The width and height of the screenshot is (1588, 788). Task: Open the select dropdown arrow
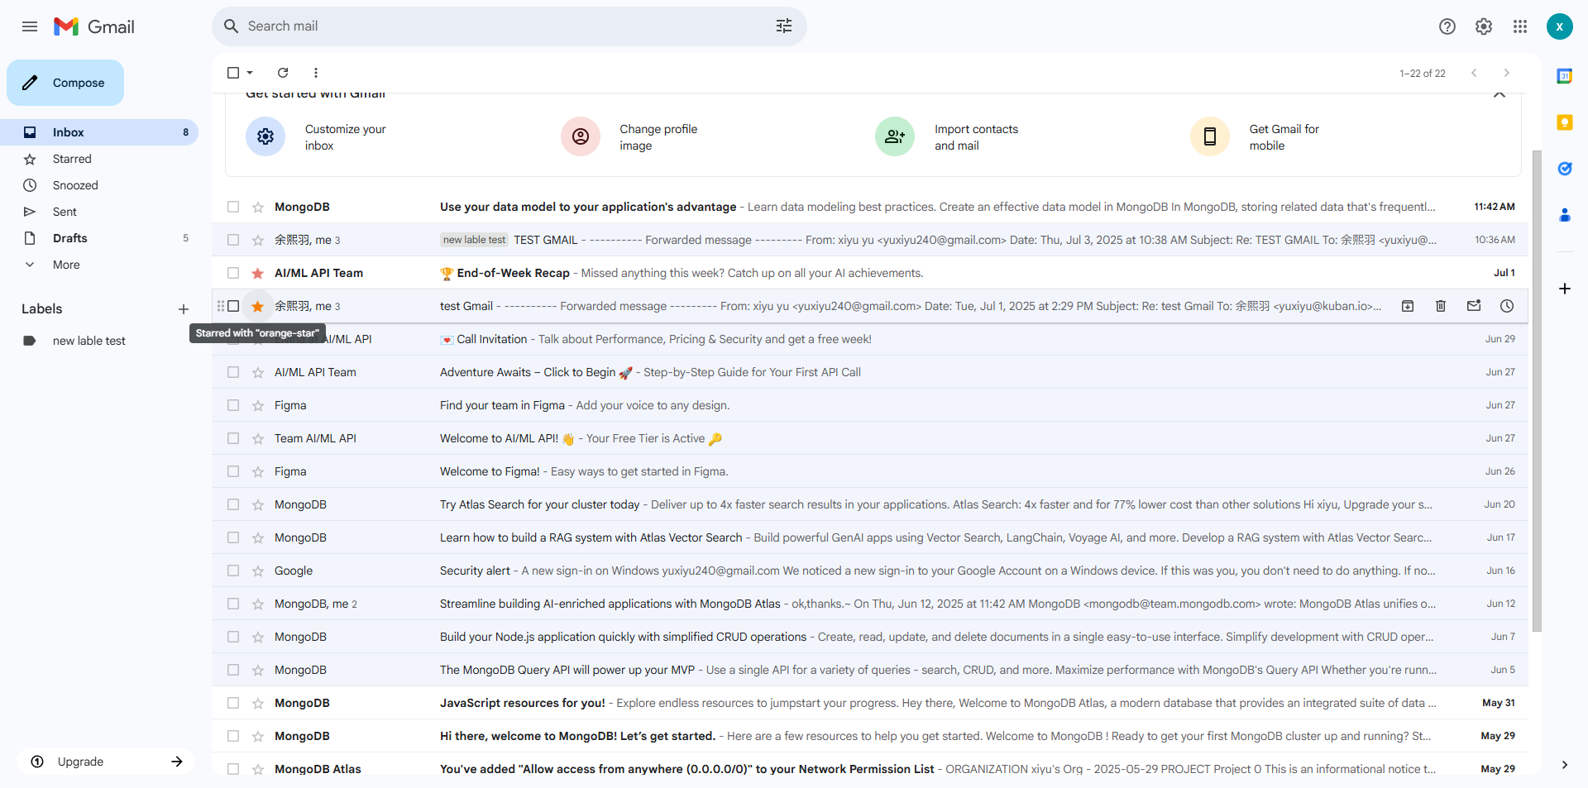click(x=250, y=73)
